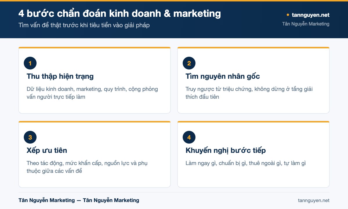Click the step 2 number badge

(189, 63)
